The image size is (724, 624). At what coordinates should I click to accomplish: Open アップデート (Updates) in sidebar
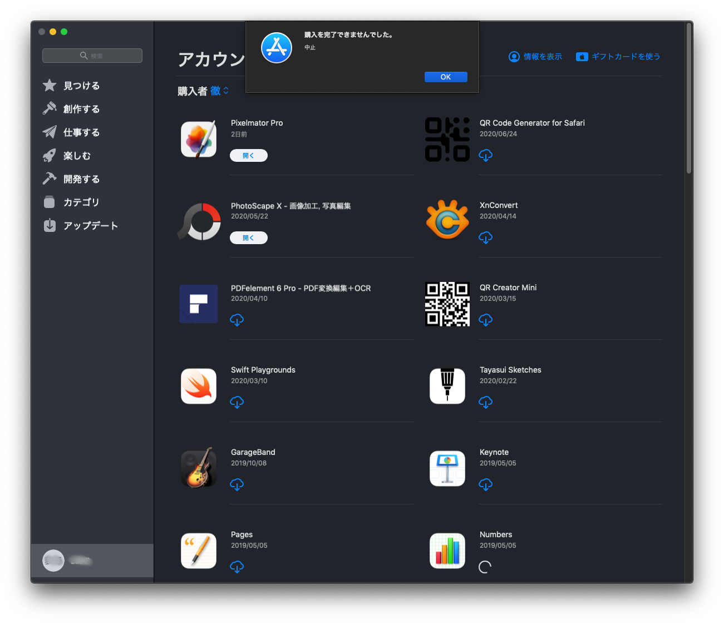point(81,225)
